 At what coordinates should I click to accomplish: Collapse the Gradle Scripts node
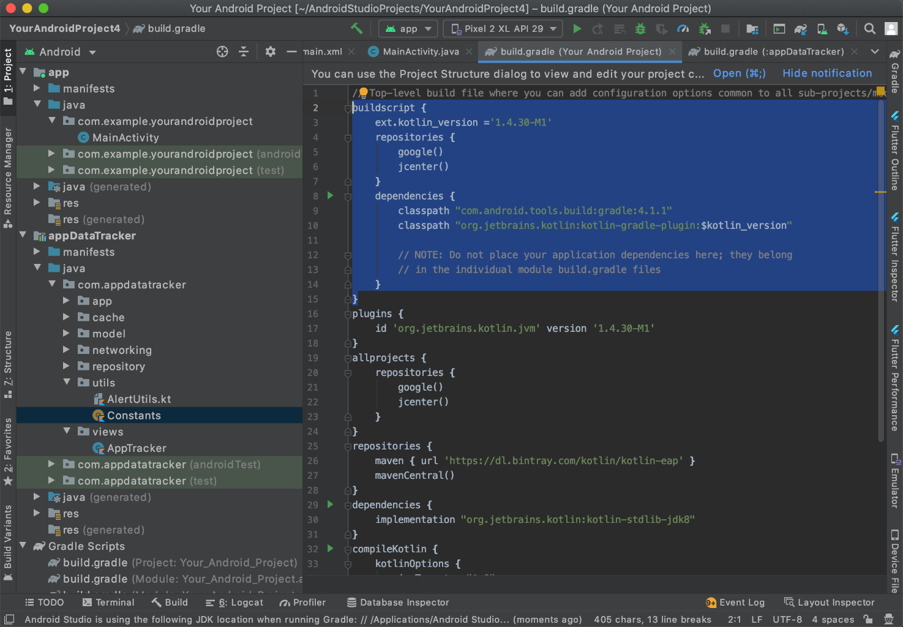23,545
